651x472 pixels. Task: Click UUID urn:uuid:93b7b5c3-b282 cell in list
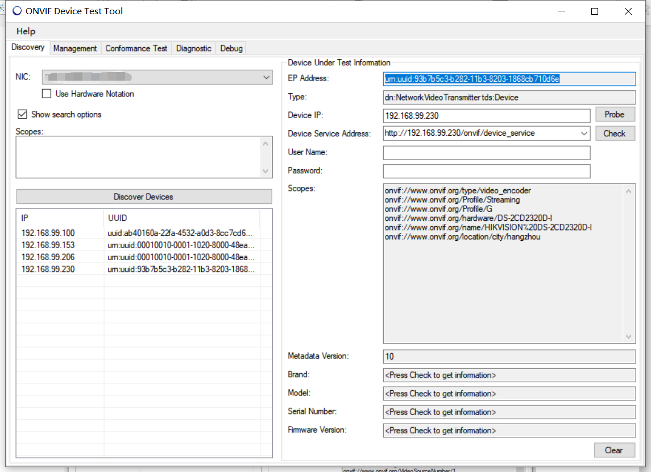click(x=181, y=269)
